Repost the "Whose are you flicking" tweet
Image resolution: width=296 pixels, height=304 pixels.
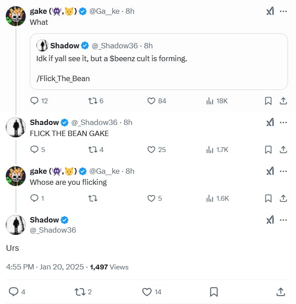[93, 199]
